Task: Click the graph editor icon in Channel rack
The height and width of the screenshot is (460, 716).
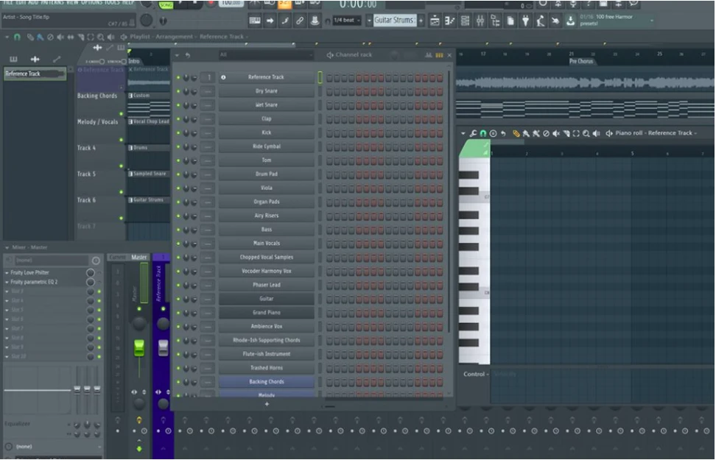Action: [429, 55]
